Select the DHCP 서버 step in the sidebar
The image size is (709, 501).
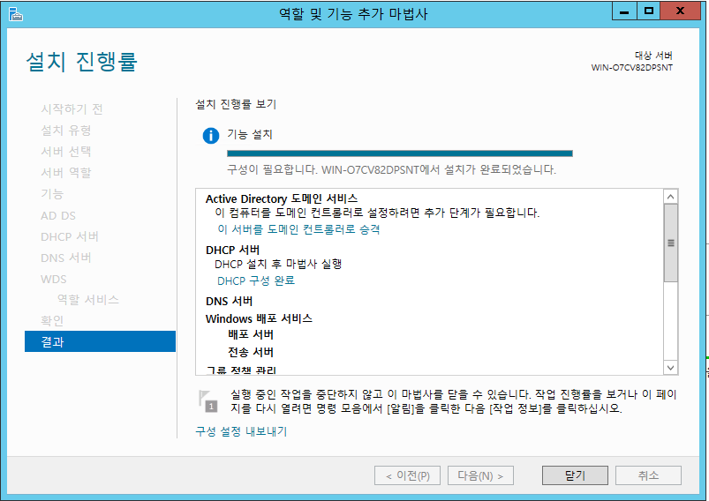pyautogui.click(x=70, y=236)
